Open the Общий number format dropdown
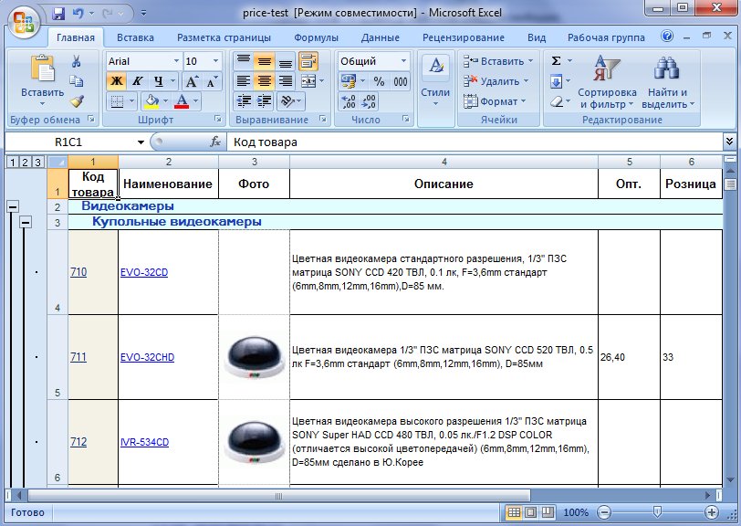The height and width of the screenshot is (526, 741). (x=403, y=61)
